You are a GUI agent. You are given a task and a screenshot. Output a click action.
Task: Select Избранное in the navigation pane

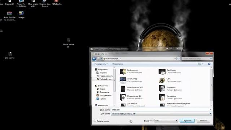click(101, 69)
